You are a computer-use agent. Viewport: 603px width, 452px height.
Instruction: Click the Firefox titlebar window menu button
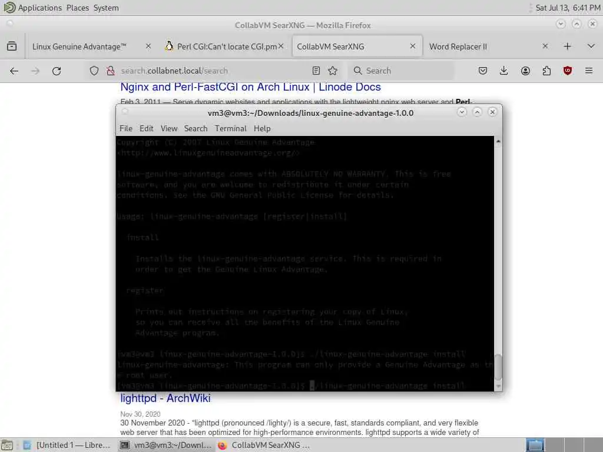9,23
